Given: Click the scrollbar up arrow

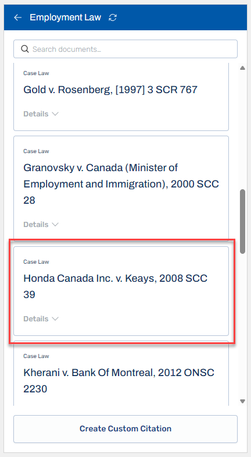Looking at the screenshot, I should click(x=242, y=68).
